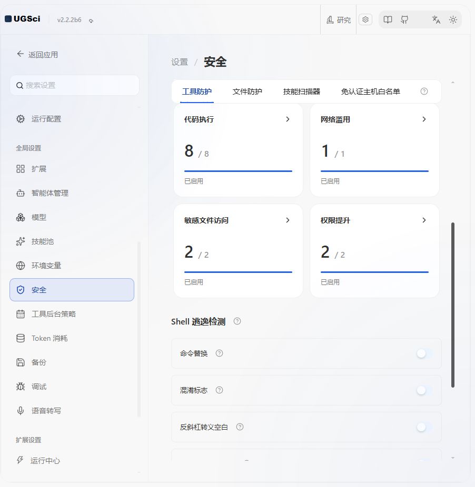
Task: Click the 工具后台策略 calendar icon
Action: (21, 314)
